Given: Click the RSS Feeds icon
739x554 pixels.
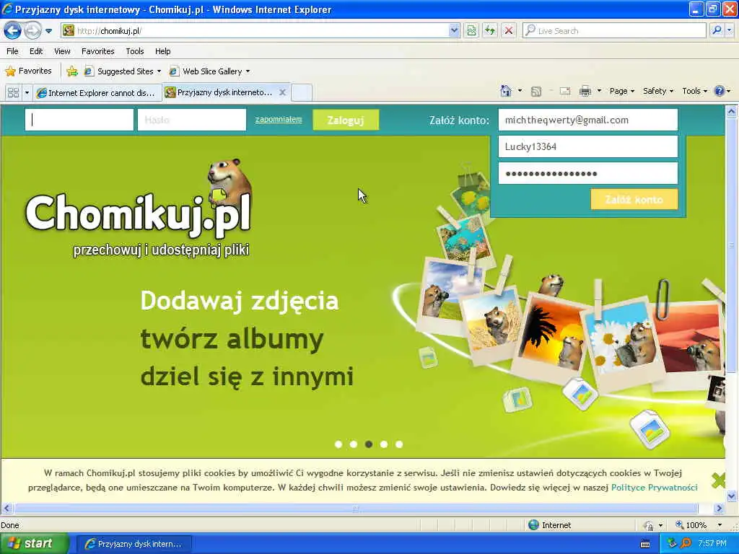Looking at the screenshot, I should point(536,92).
